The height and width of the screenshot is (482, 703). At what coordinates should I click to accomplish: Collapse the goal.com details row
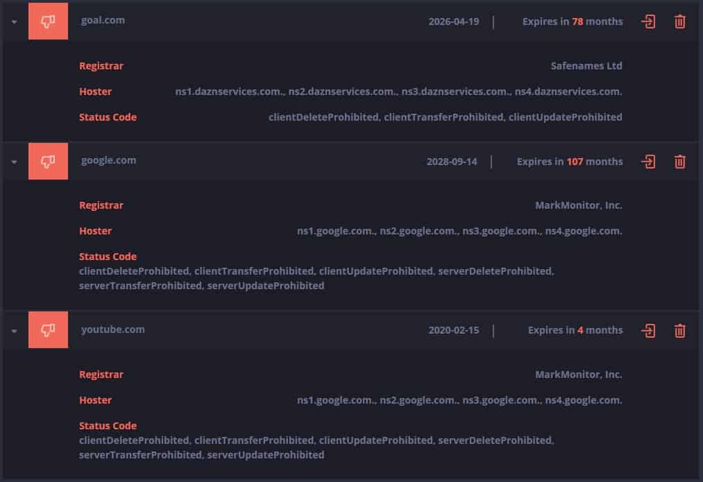15,22
